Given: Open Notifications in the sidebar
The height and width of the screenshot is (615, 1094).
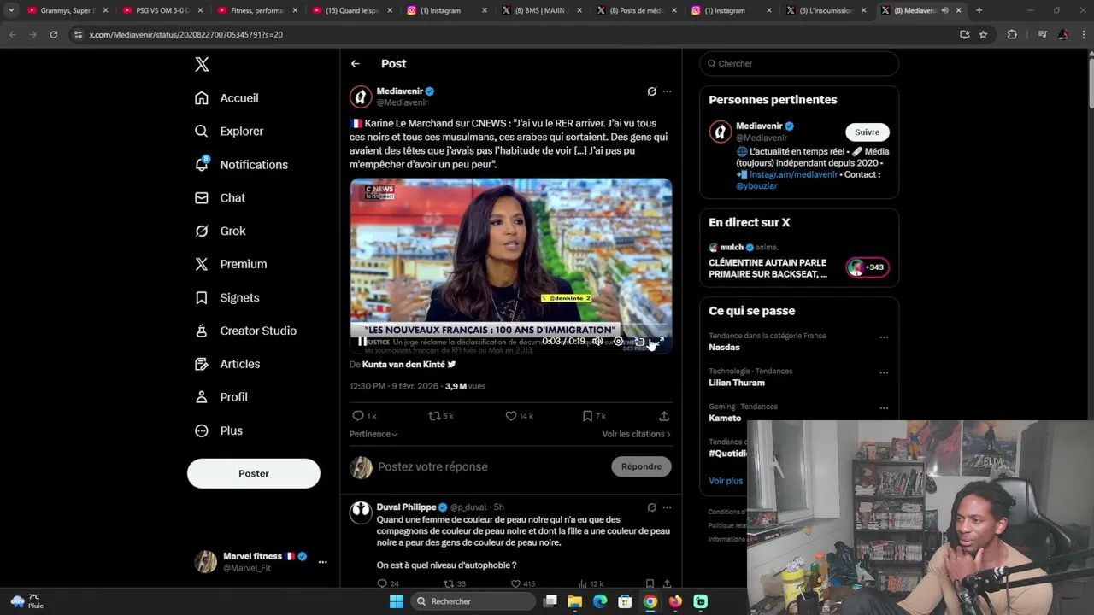Looking at the screenshot, I should point(241,165).
